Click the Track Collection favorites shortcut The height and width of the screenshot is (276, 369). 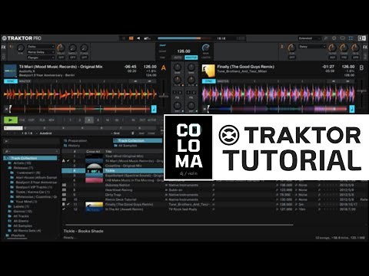coord(138,140)
